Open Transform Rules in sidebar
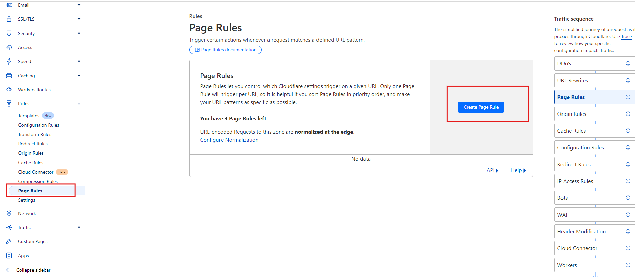635x277 pixels. [x=35, y=134]
